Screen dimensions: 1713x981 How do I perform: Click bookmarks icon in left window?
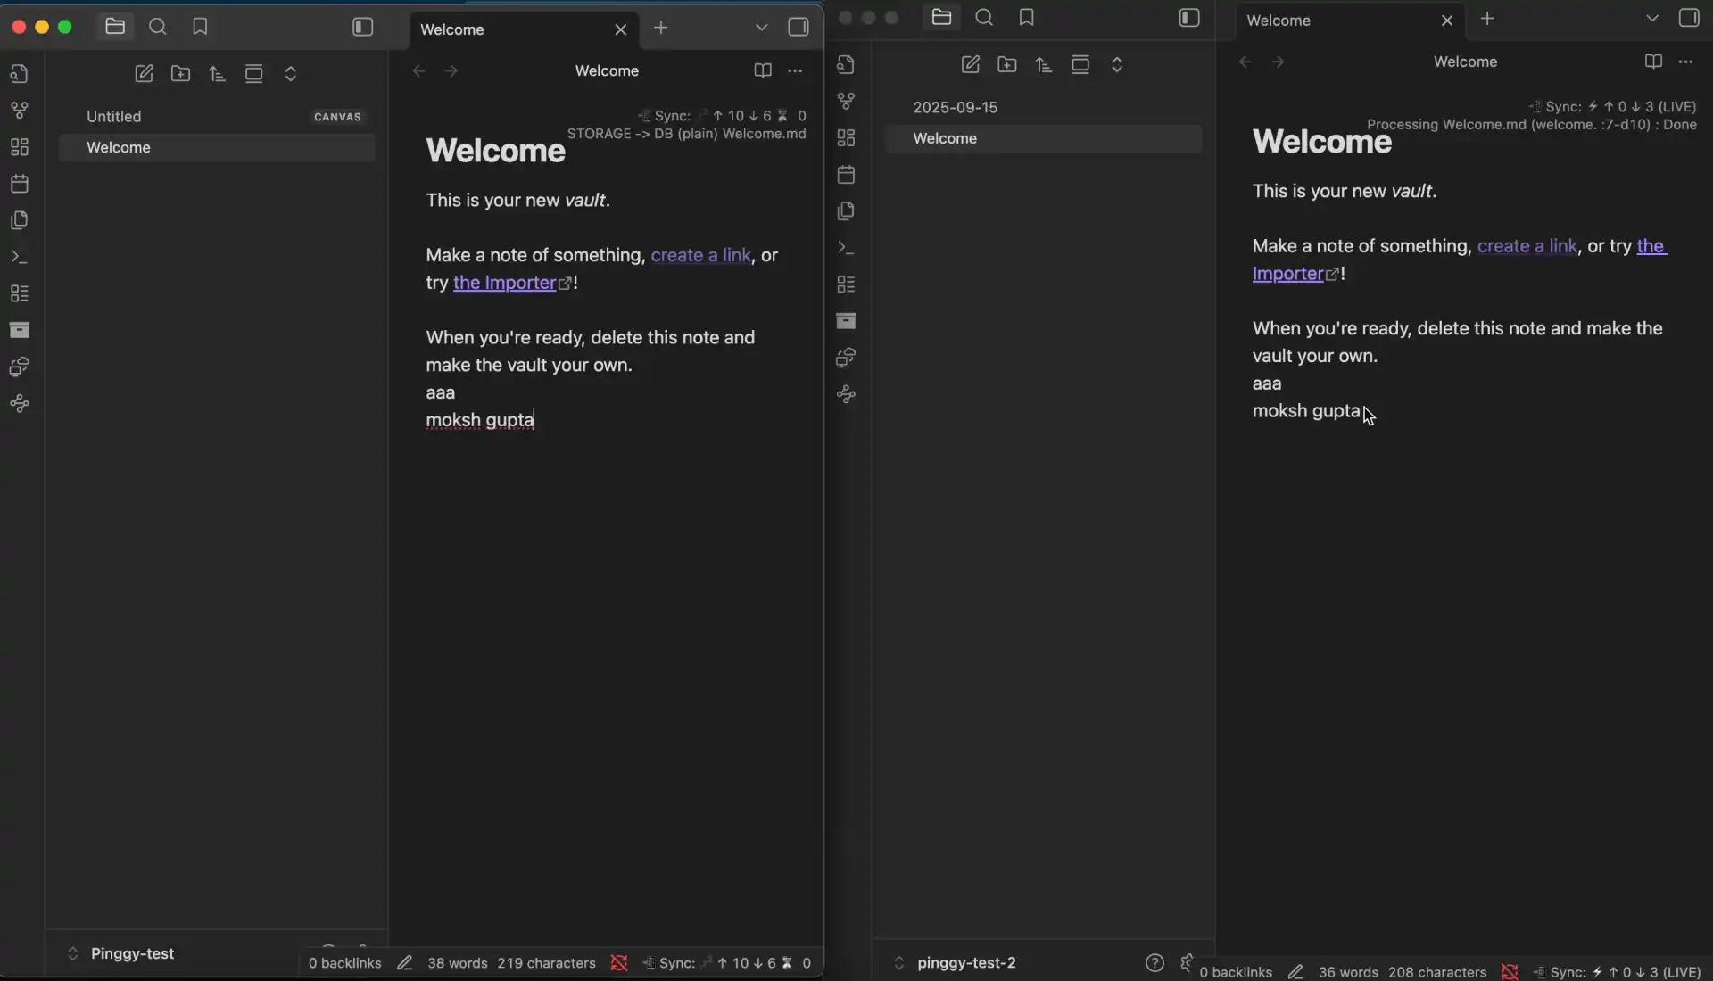coord(200,27)
